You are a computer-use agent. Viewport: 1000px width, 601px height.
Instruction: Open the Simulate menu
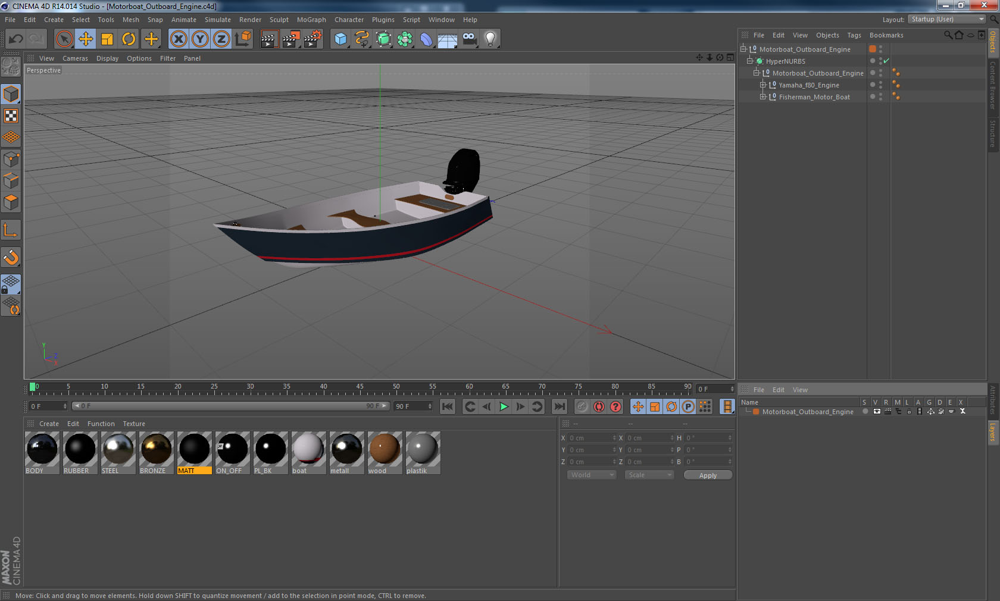218,20
